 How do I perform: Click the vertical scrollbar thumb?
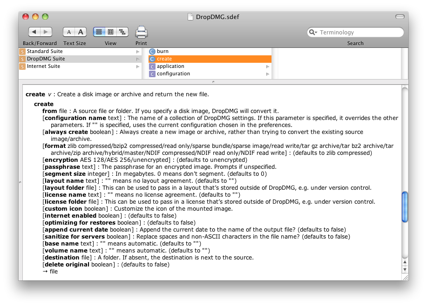tap(405, 207)
